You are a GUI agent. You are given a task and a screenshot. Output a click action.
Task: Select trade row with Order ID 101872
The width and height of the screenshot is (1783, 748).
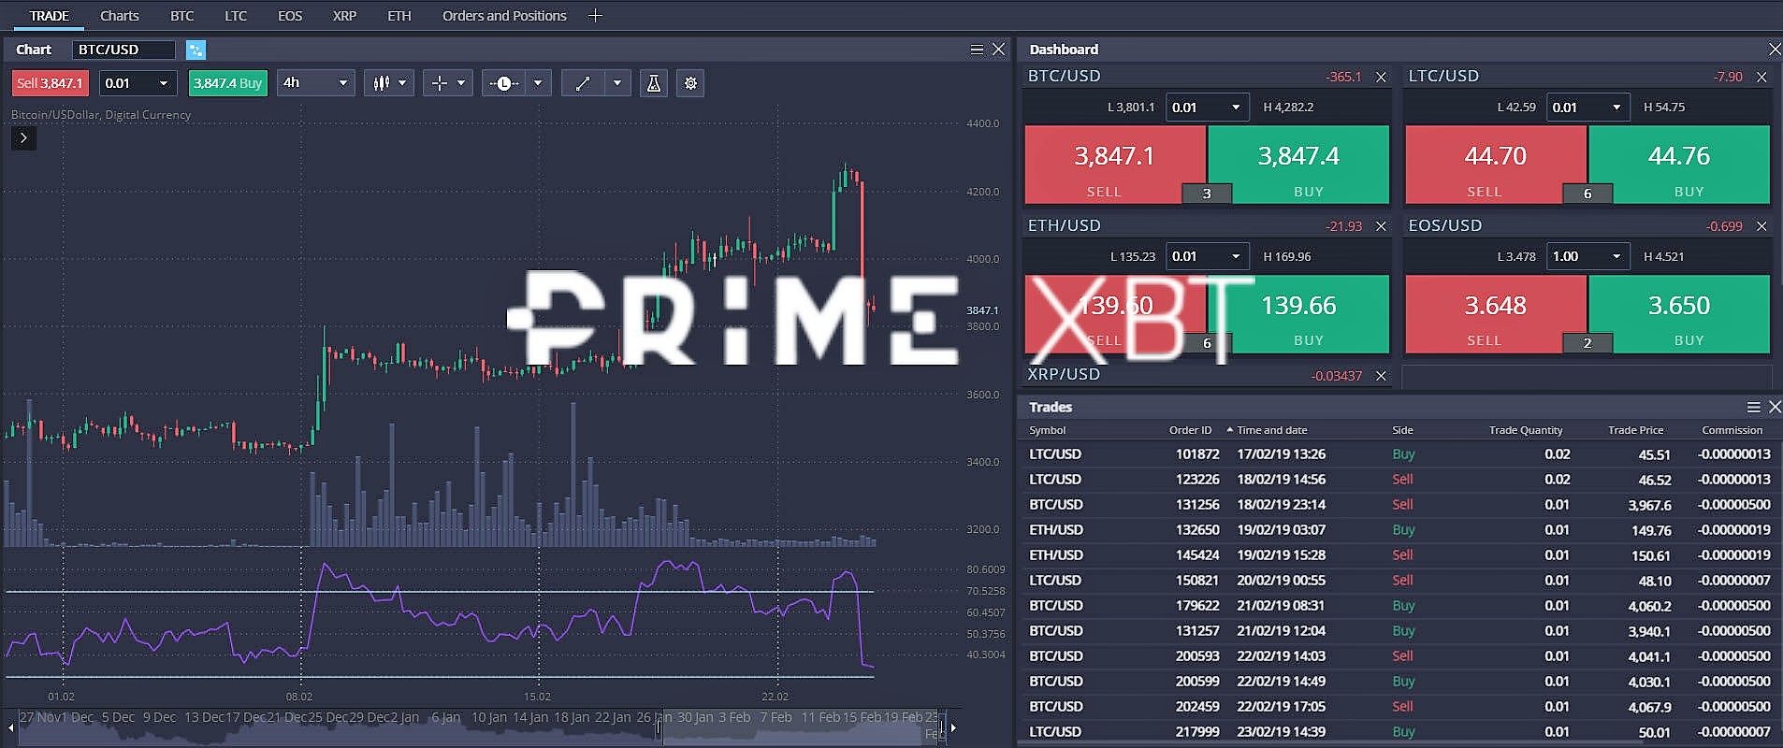tap(1399, 454)
